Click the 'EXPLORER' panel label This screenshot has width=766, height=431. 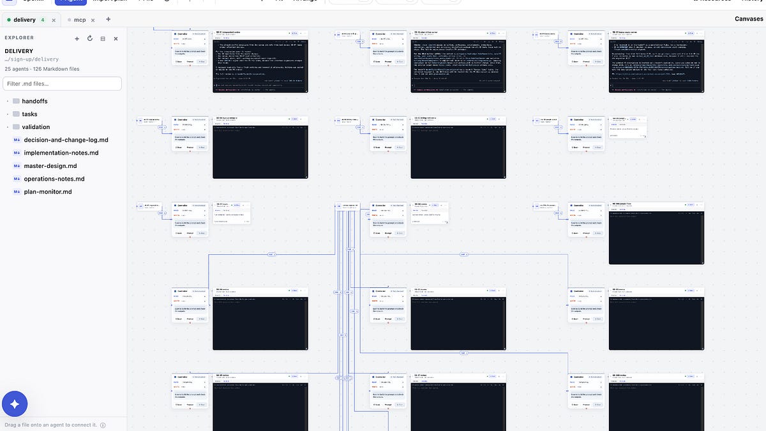pyautogui.click(x=19, y=38)
